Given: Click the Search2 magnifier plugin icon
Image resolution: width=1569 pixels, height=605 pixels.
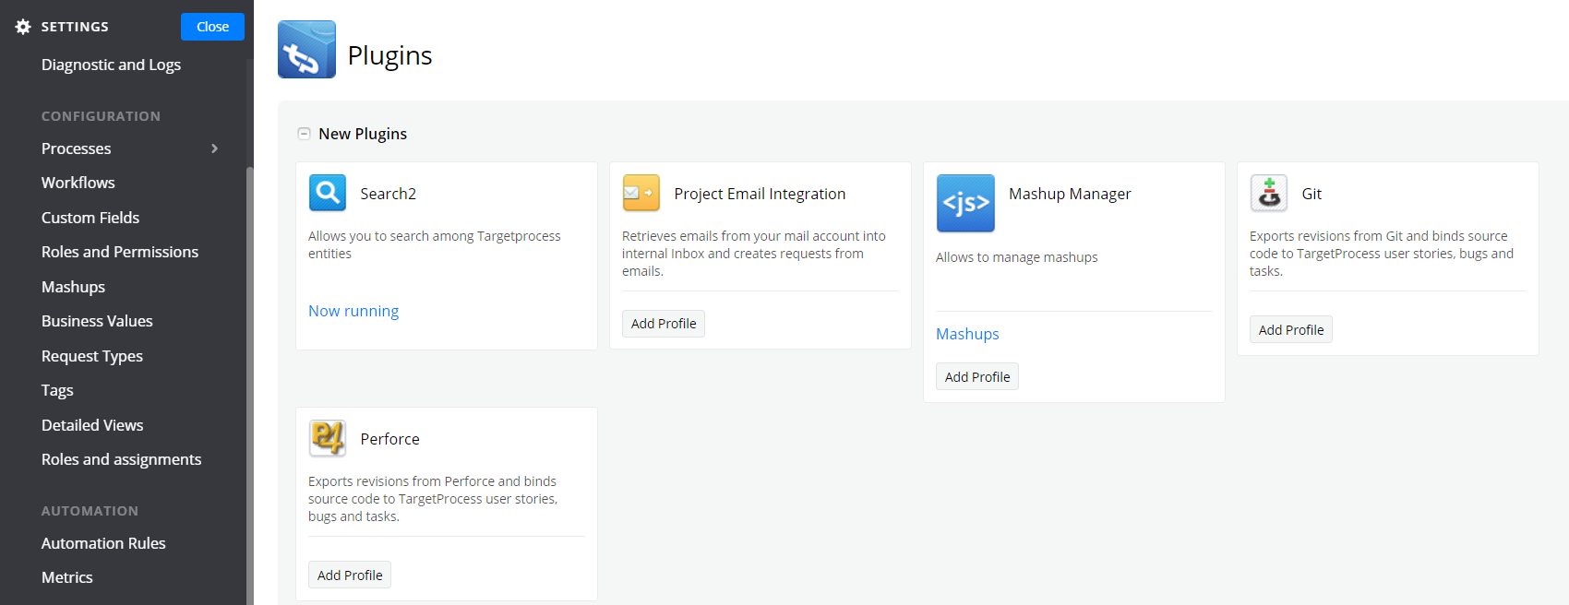Looking at the screenshot, I should pos(328,193).
